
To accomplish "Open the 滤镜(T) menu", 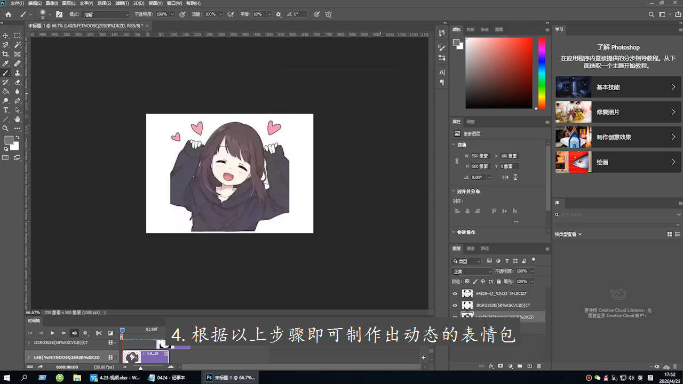I will tap(123, 3).
